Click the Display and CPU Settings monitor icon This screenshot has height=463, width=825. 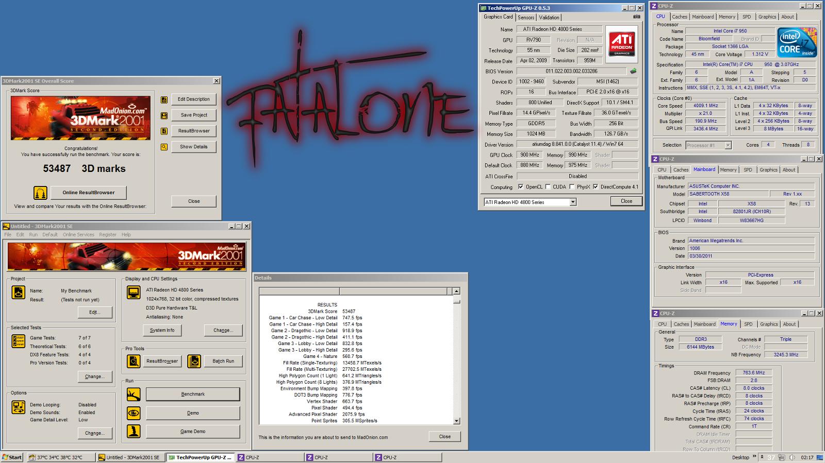[134, 293]
